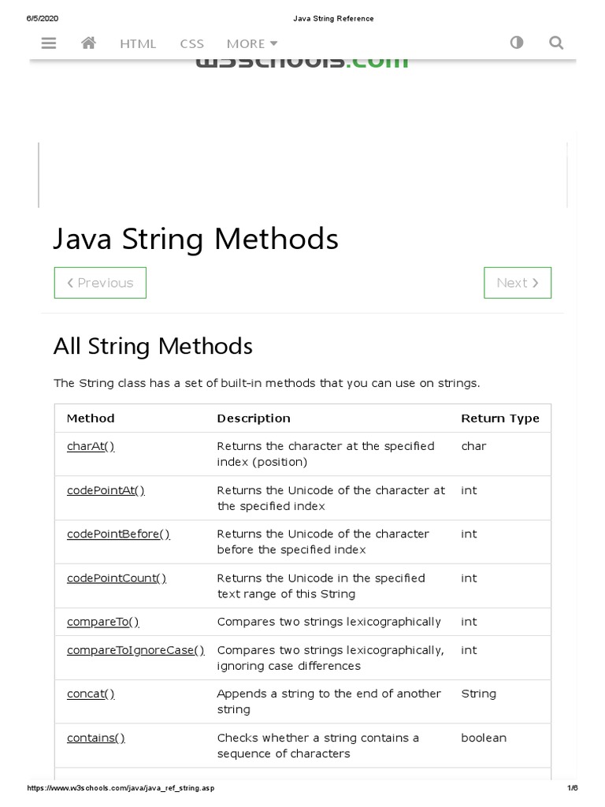Toggle dark mode contrast icon
The width and height of the screenshot is (605, 807).
point(517,43)
